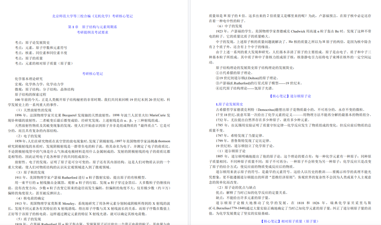This screenshot has width=381, height=225.
Task: Click the blue heading 1.原子论发展简史
Action: click(x=229, y=104)
